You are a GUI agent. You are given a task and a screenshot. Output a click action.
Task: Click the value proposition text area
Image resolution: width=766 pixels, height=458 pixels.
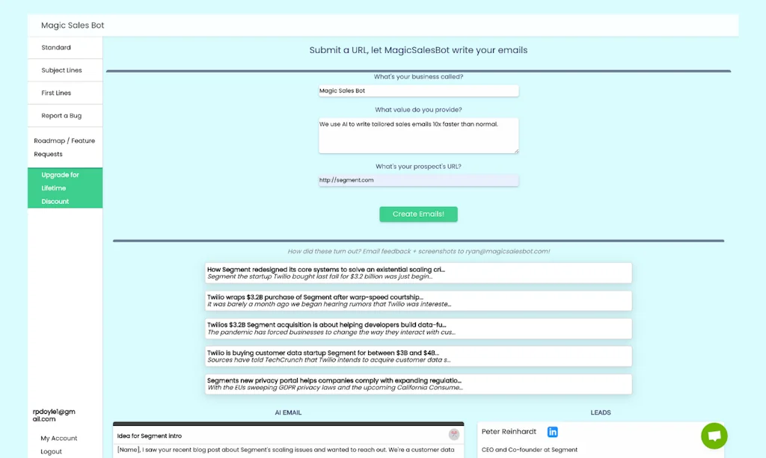point(418,134)
